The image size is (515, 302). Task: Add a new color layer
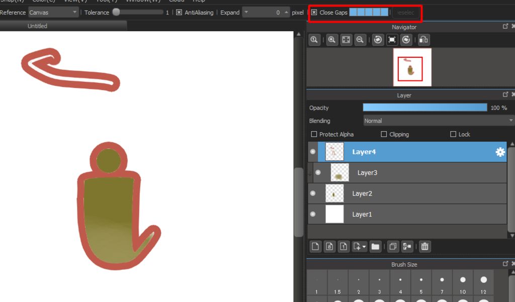315,247
